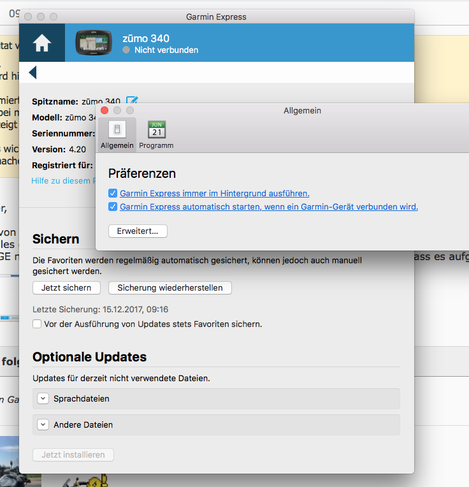
Task: Click the Jetzt installieren button
Action: point(73,454)
